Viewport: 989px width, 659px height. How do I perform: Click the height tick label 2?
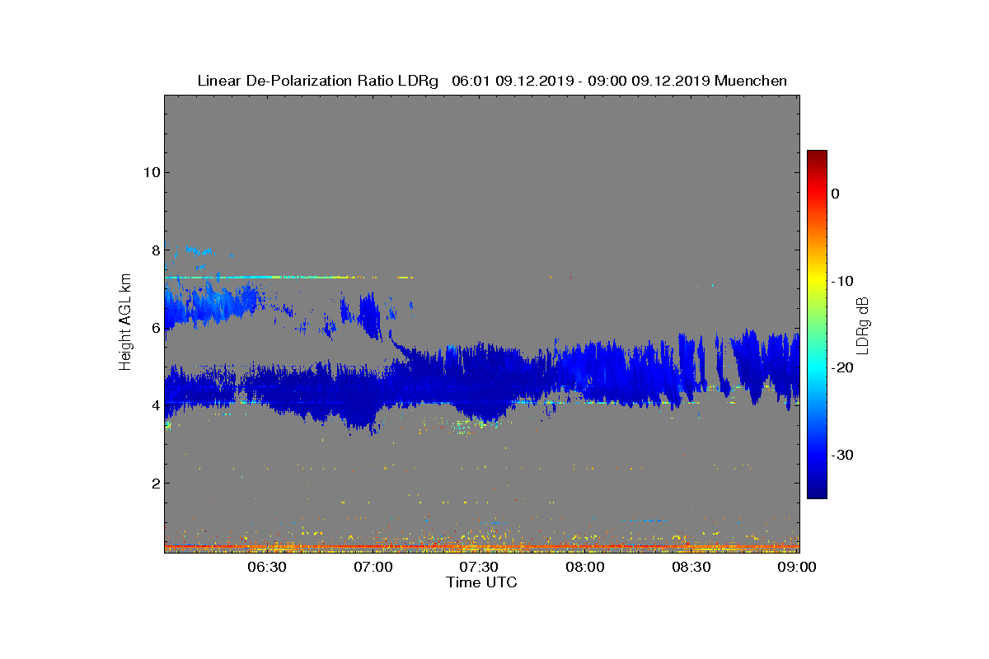pyautogui.click(x=155, y=483)
